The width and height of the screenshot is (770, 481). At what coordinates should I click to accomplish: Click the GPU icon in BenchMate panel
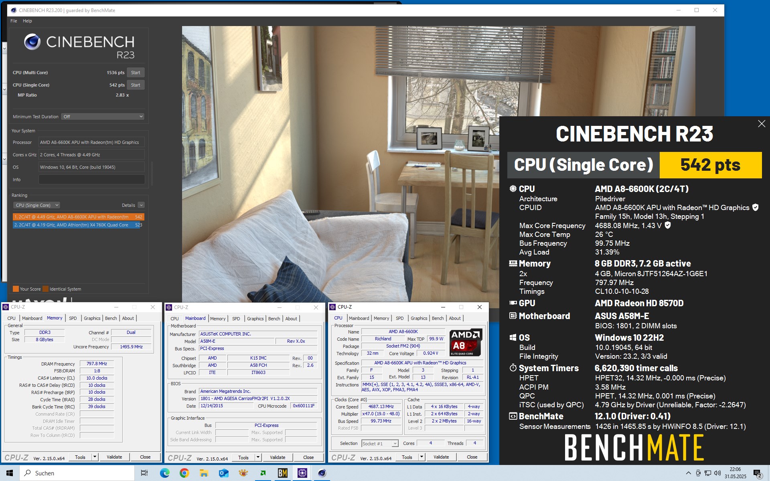pos(513,303)
